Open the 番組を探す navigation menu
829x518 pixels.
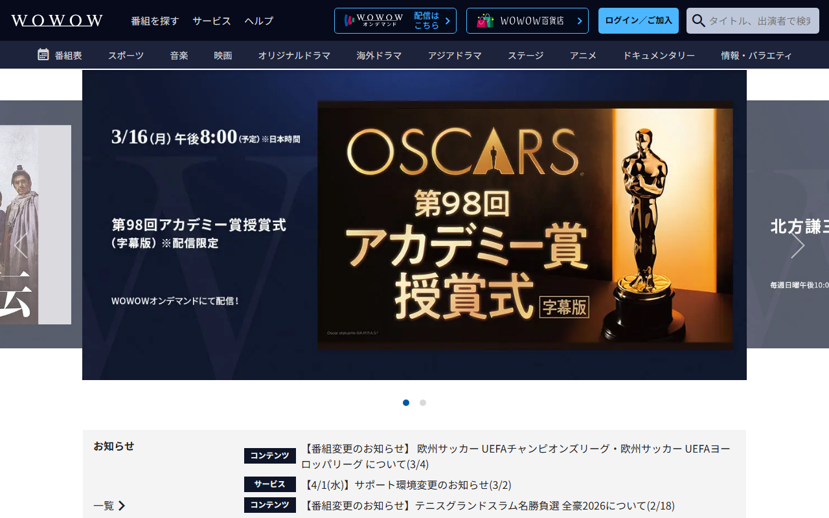pos(155,20)
